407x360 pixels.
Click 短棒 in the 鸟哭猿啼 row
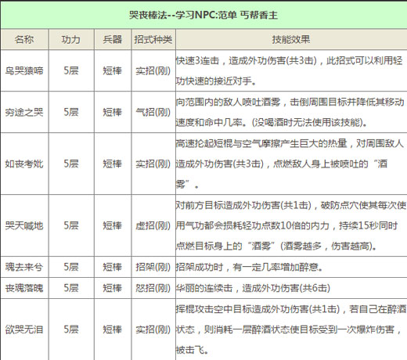[x=112, y=70]
